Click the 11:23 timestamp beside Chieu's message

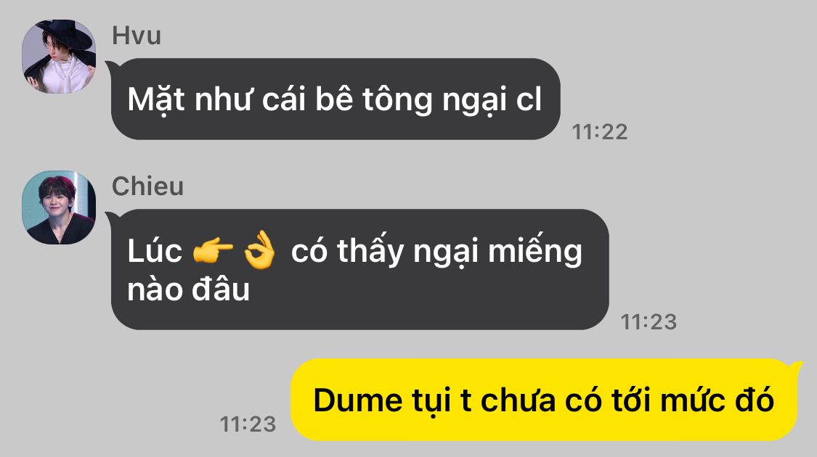coord(649,322)
